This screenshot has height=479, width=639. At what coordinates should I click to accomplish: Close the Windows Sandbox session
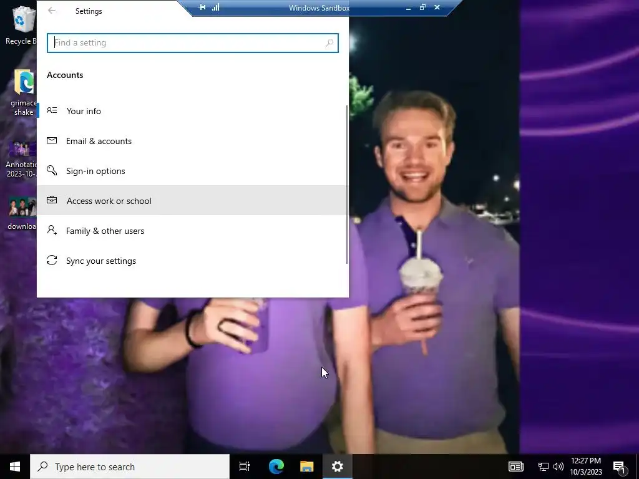click(437, 7)
